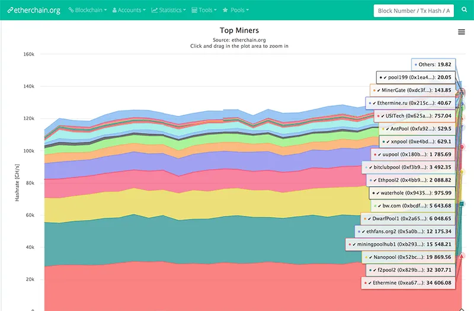Viewport: 474px width, 311px height.
Task: Open the chart hamburger context menu
Action: pyautogui.click(x=462, y=32)
